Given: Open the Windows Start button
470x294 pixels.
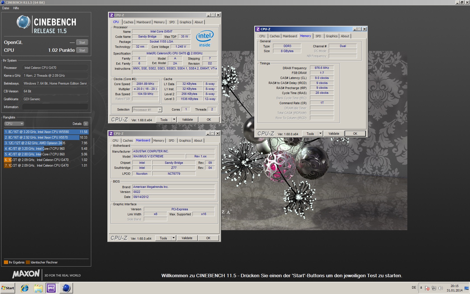Looking at the screenshot, I should pos(8,288).
